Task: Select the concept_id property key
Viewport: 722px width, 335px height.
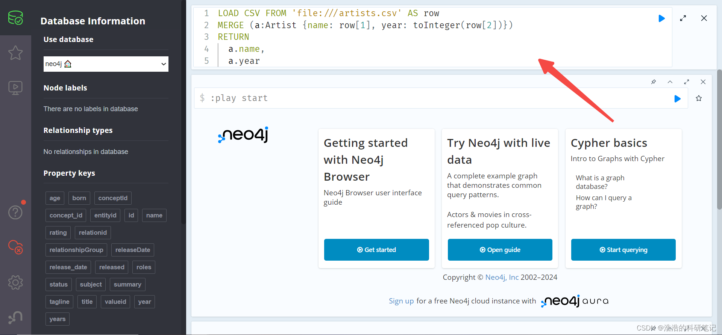Action: tap(66, 215)
